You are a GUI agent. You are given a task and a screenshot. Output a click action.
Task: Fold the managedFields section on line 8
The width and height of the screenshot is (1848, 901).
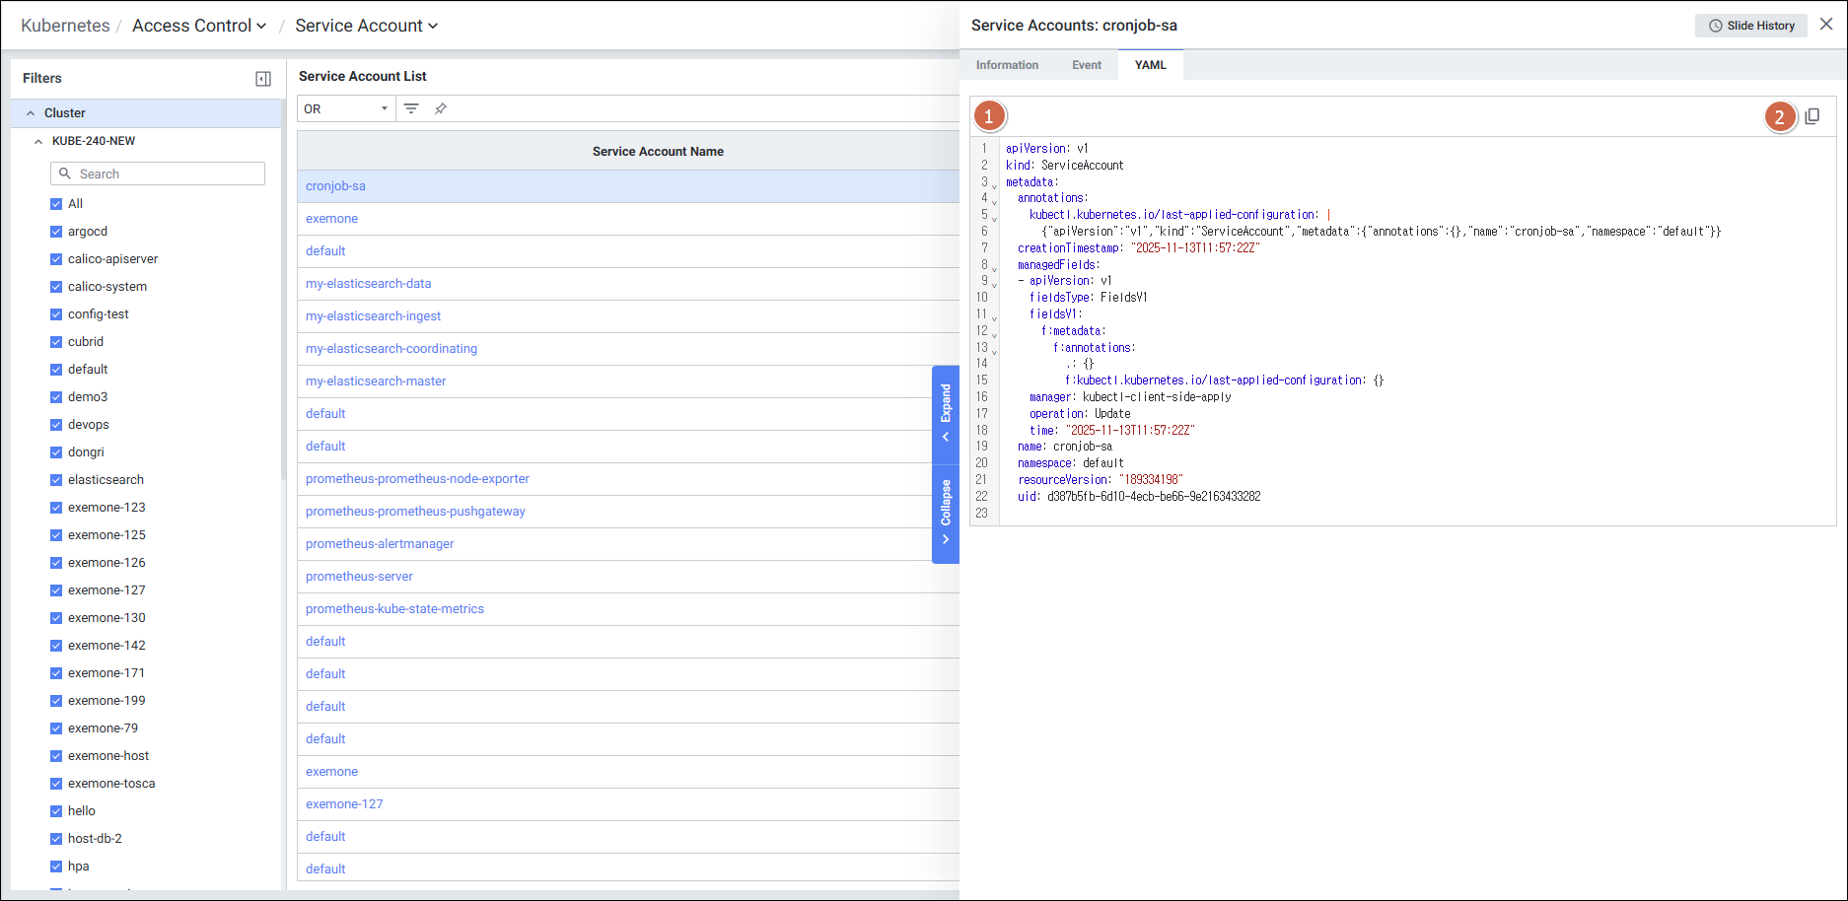tap(994, 268)
